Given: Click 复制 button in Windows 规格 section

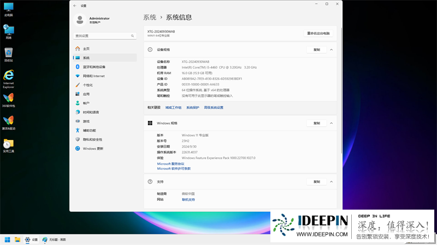Looking at the screenshot, I should pyautogui.click(x=317, y=123).
